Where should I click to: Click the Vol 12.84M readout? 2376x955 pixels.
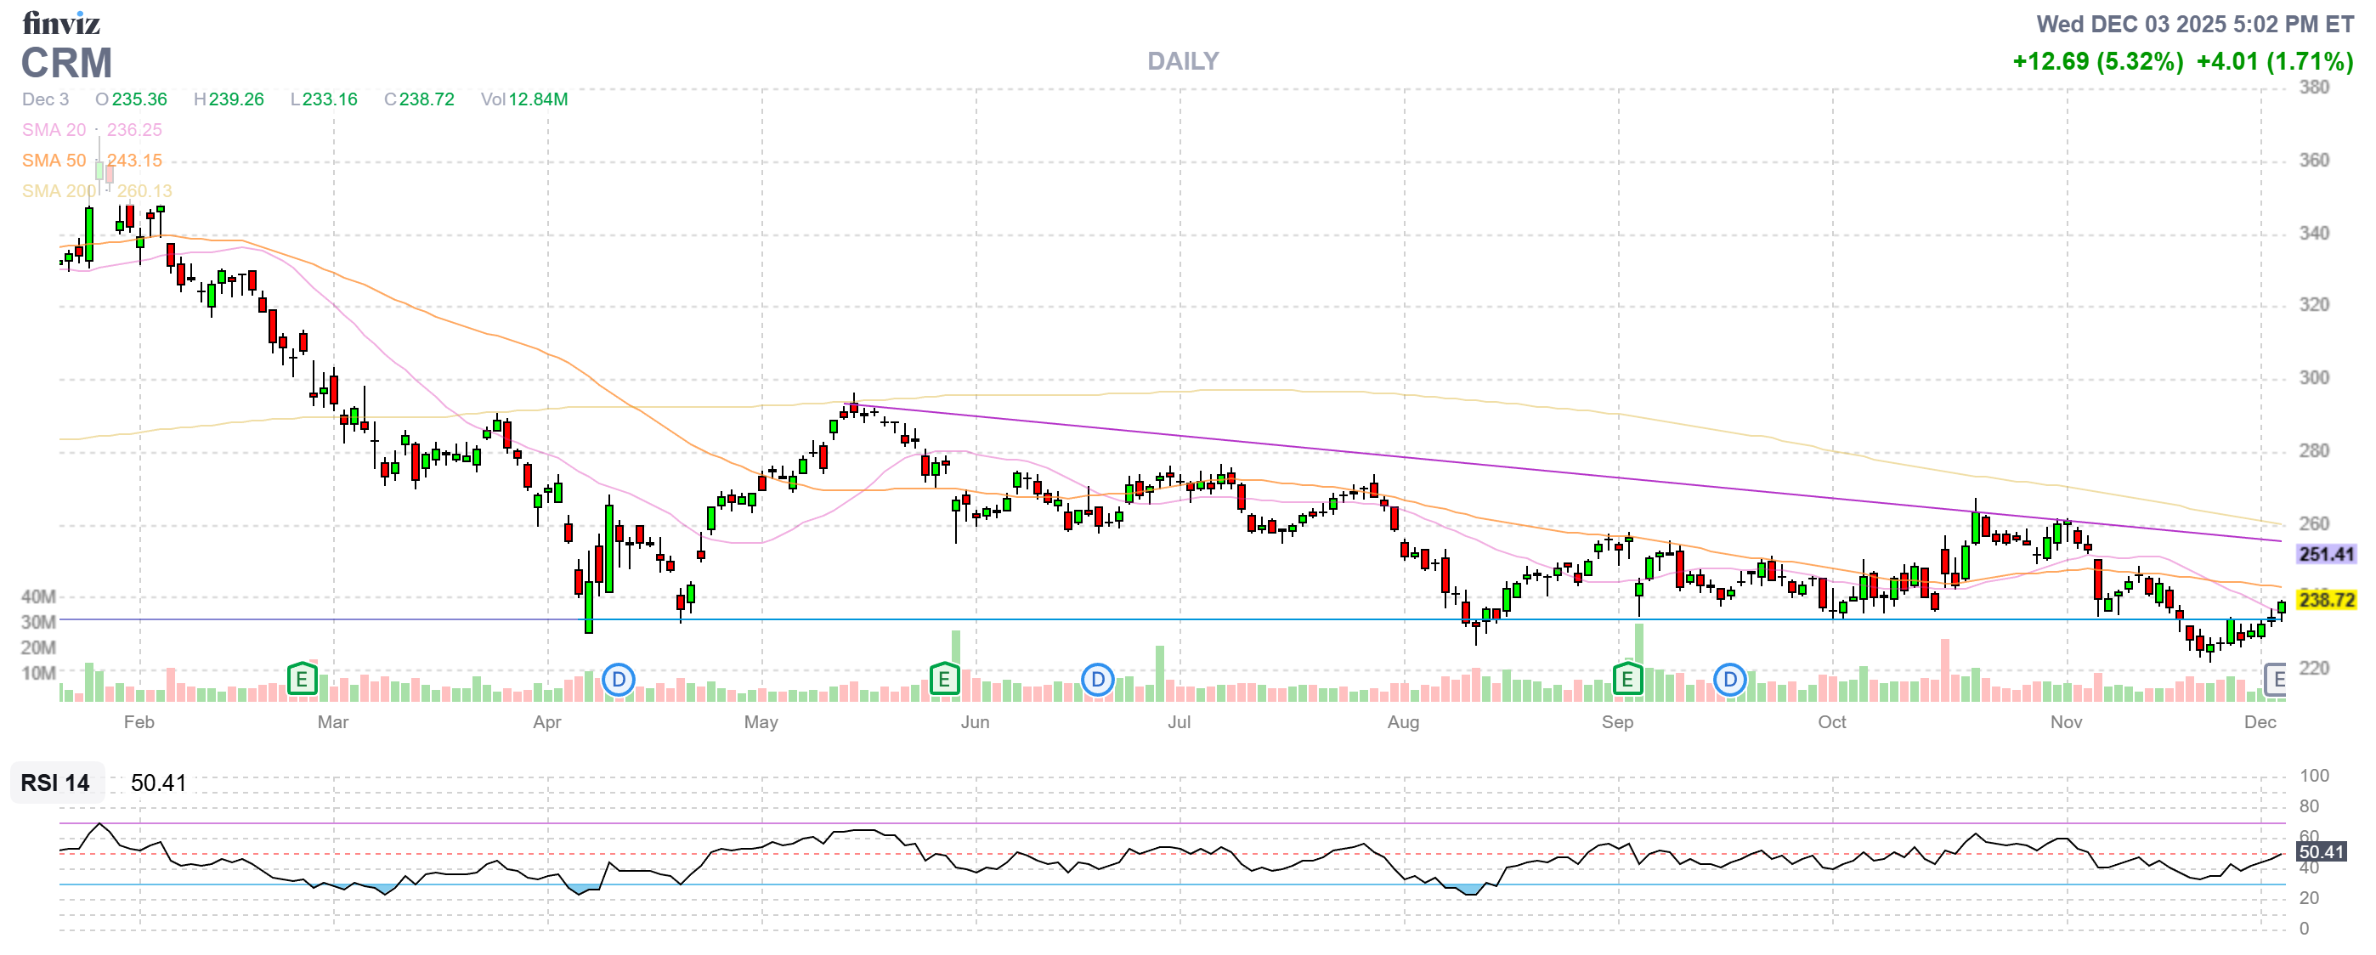point(524,99)
